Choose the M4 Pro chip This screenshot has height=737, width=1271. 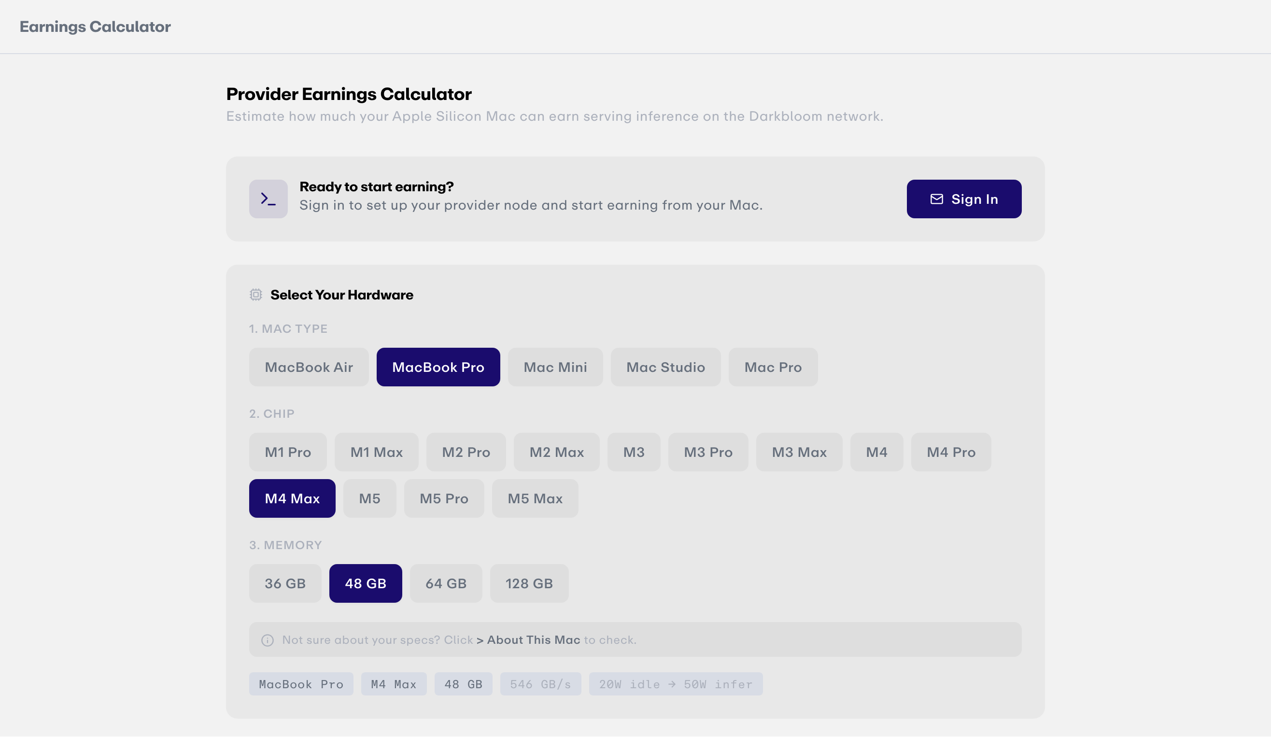[x=951, y=452]
